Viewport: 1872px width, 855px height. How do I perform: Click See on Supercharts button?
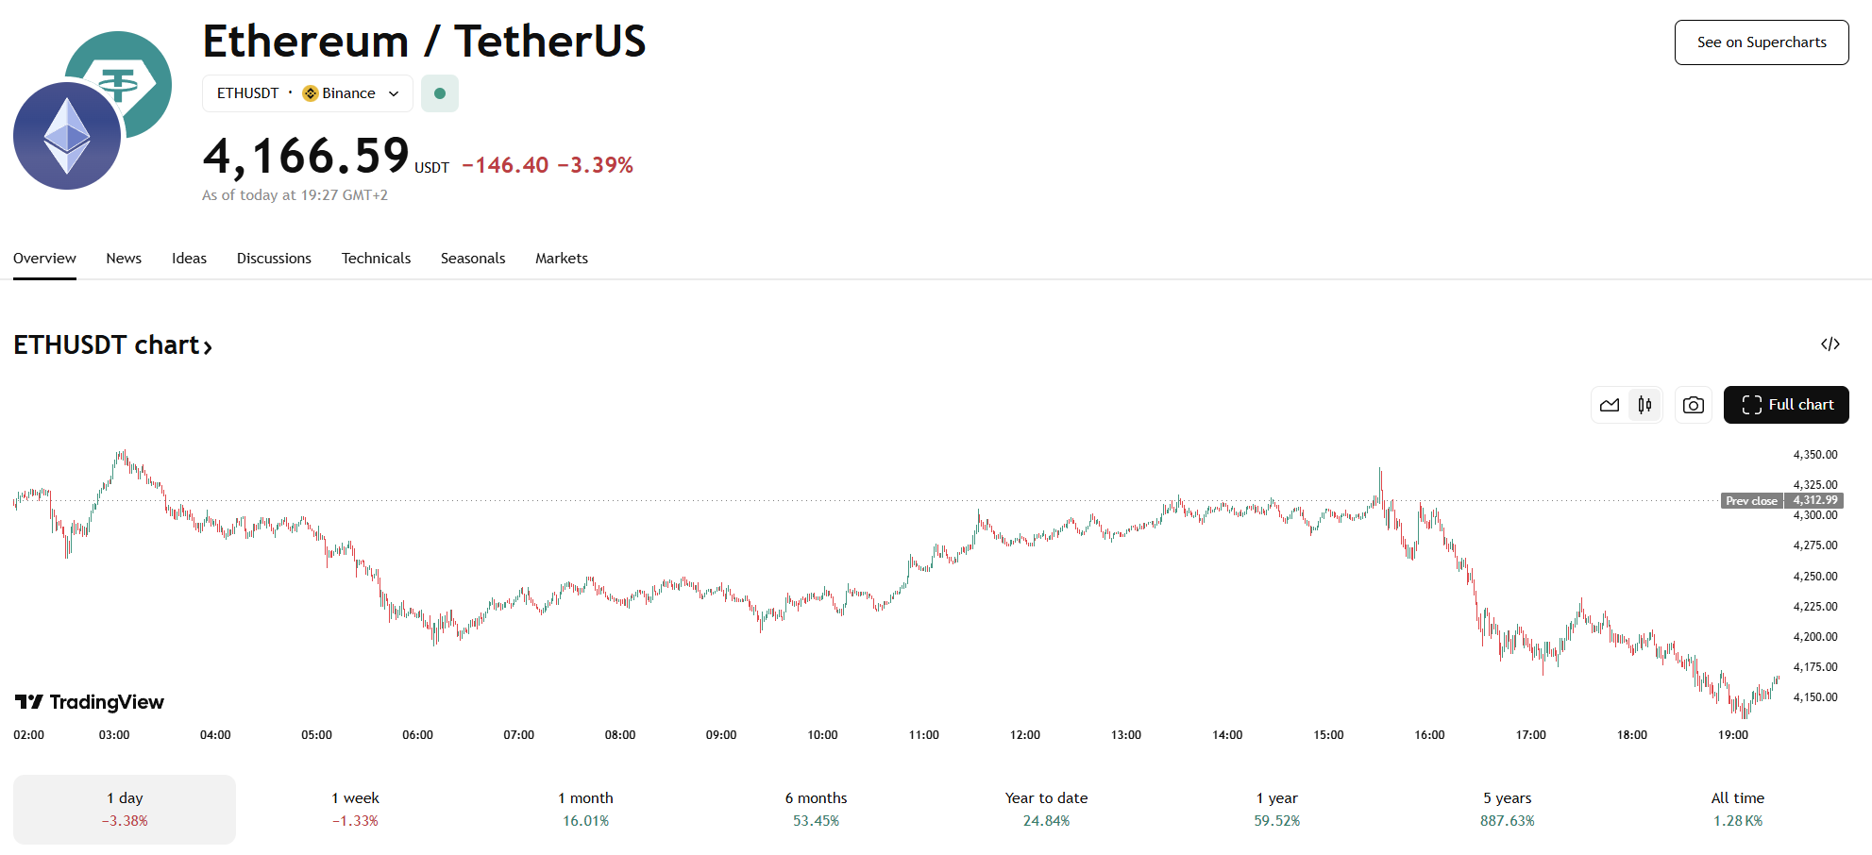(x=1761, y=42)
